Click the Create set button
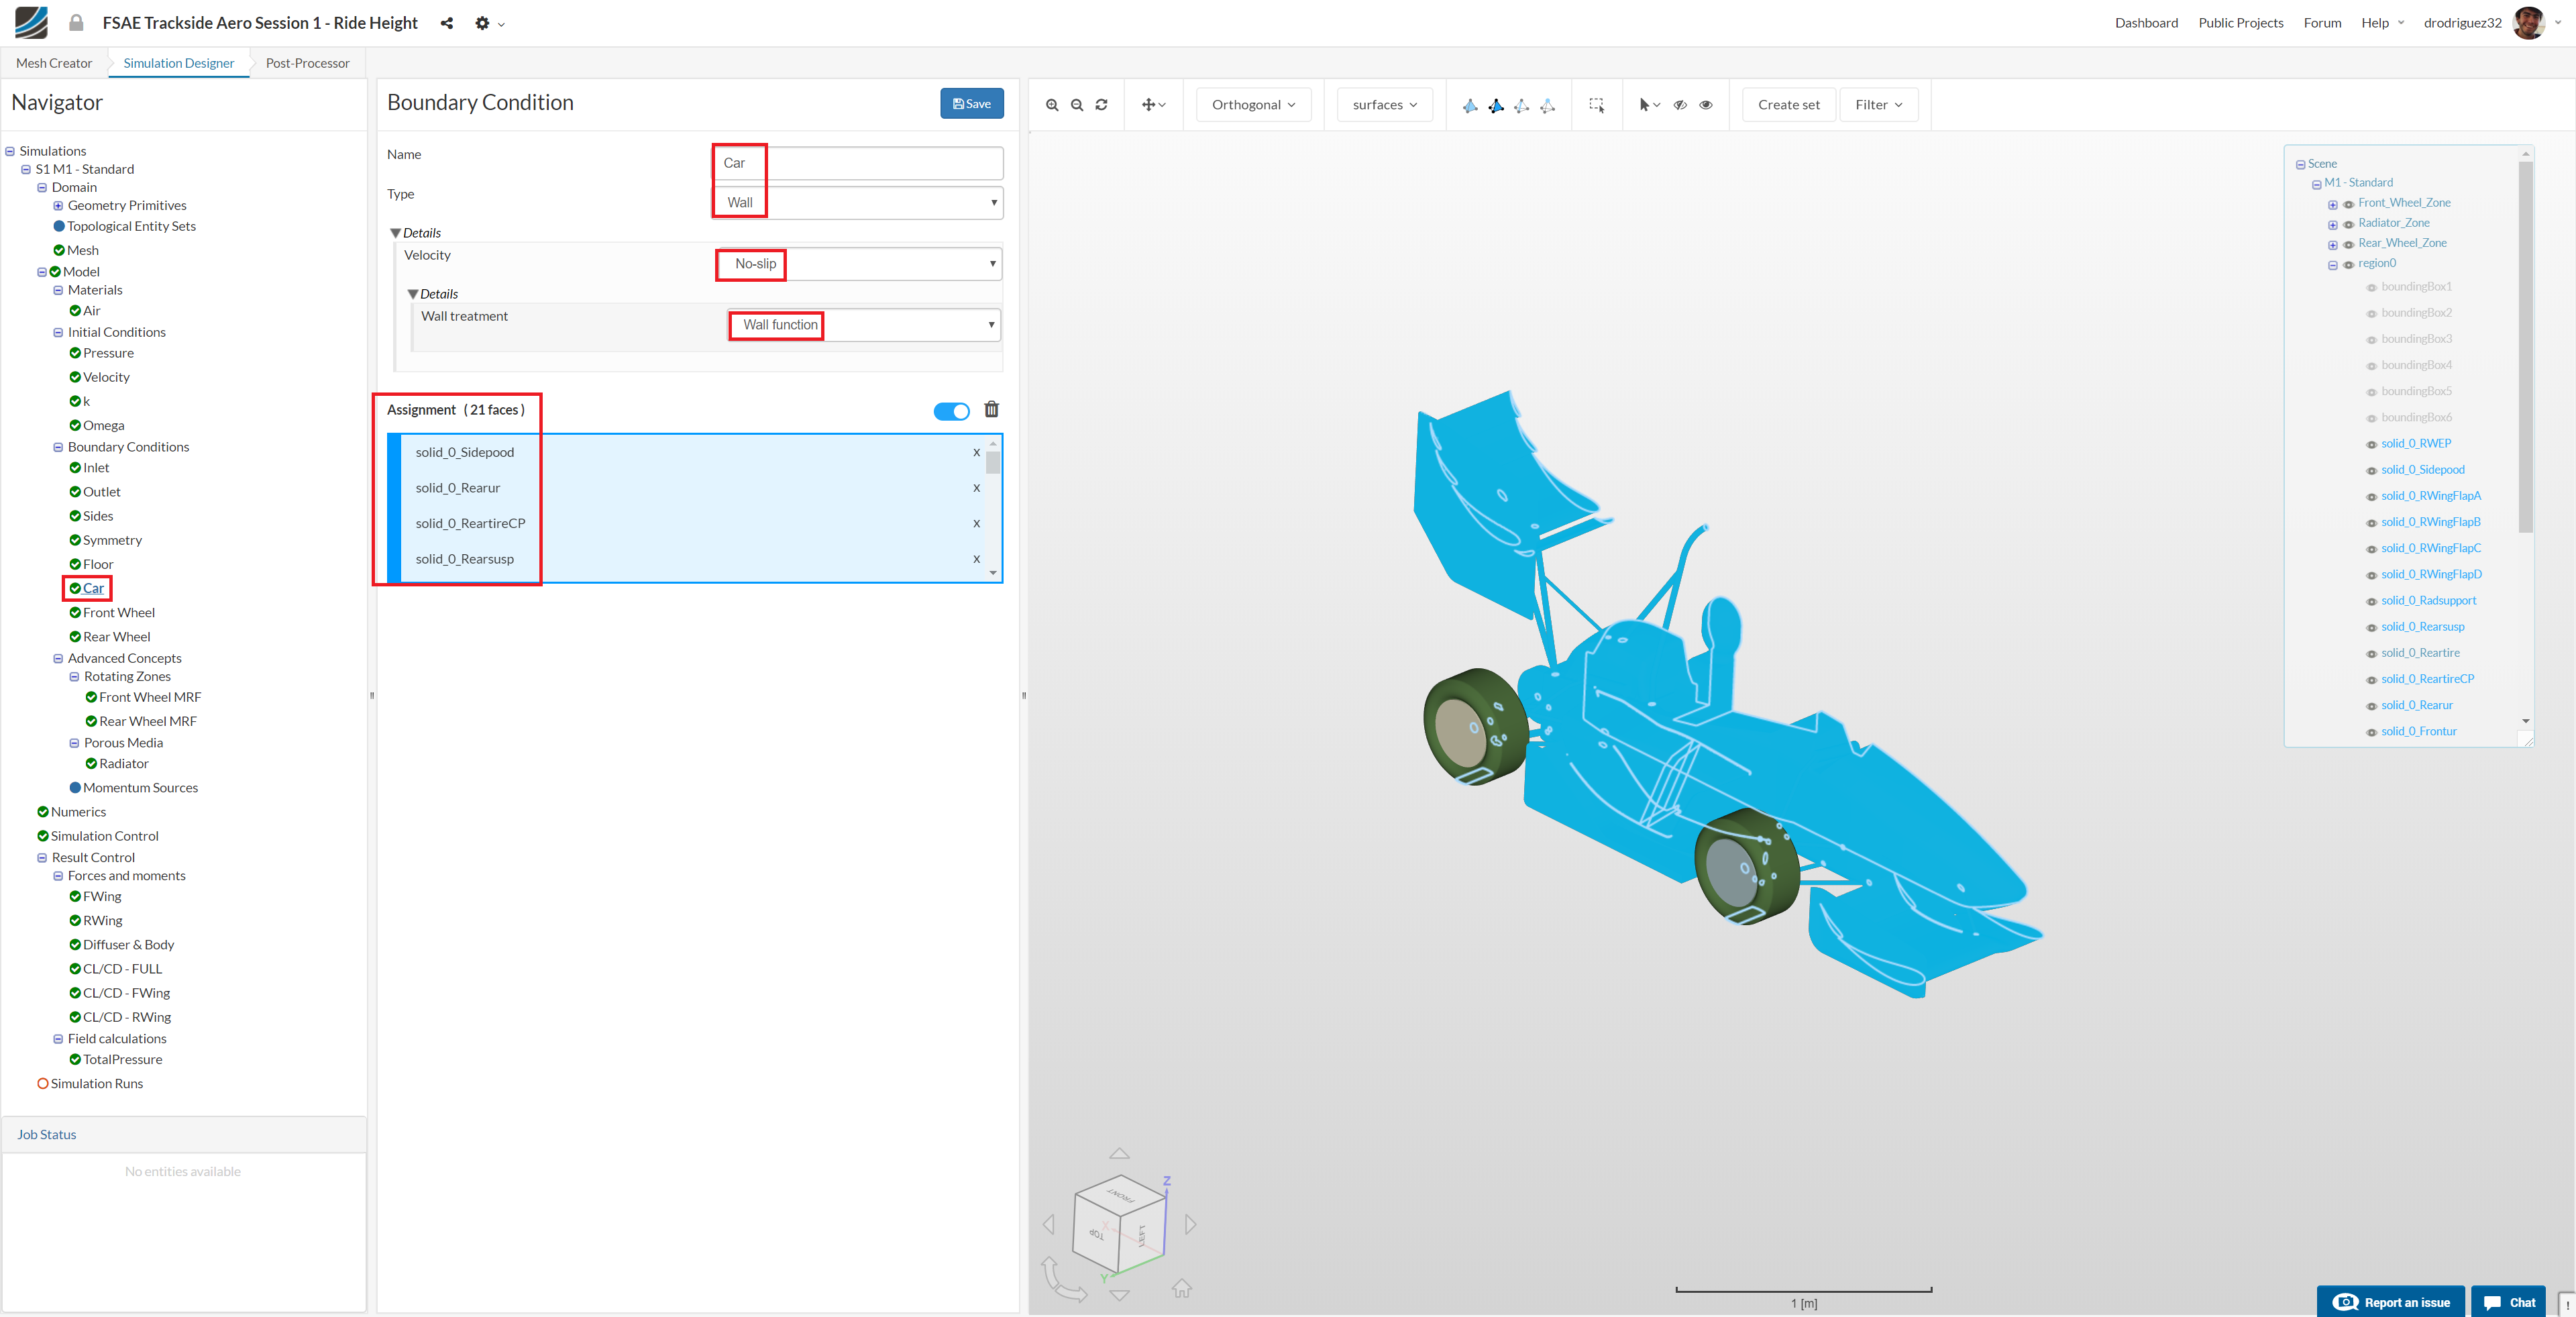 point(1788,105)
